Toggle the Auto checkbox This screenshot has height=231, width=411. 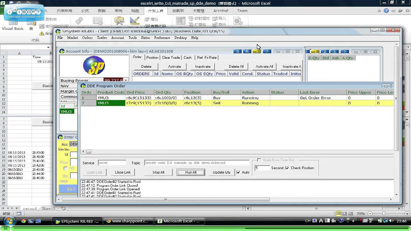[238, 172]
